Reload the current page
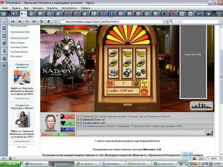The height and width of the screenshot is (167, 223). 42,22
